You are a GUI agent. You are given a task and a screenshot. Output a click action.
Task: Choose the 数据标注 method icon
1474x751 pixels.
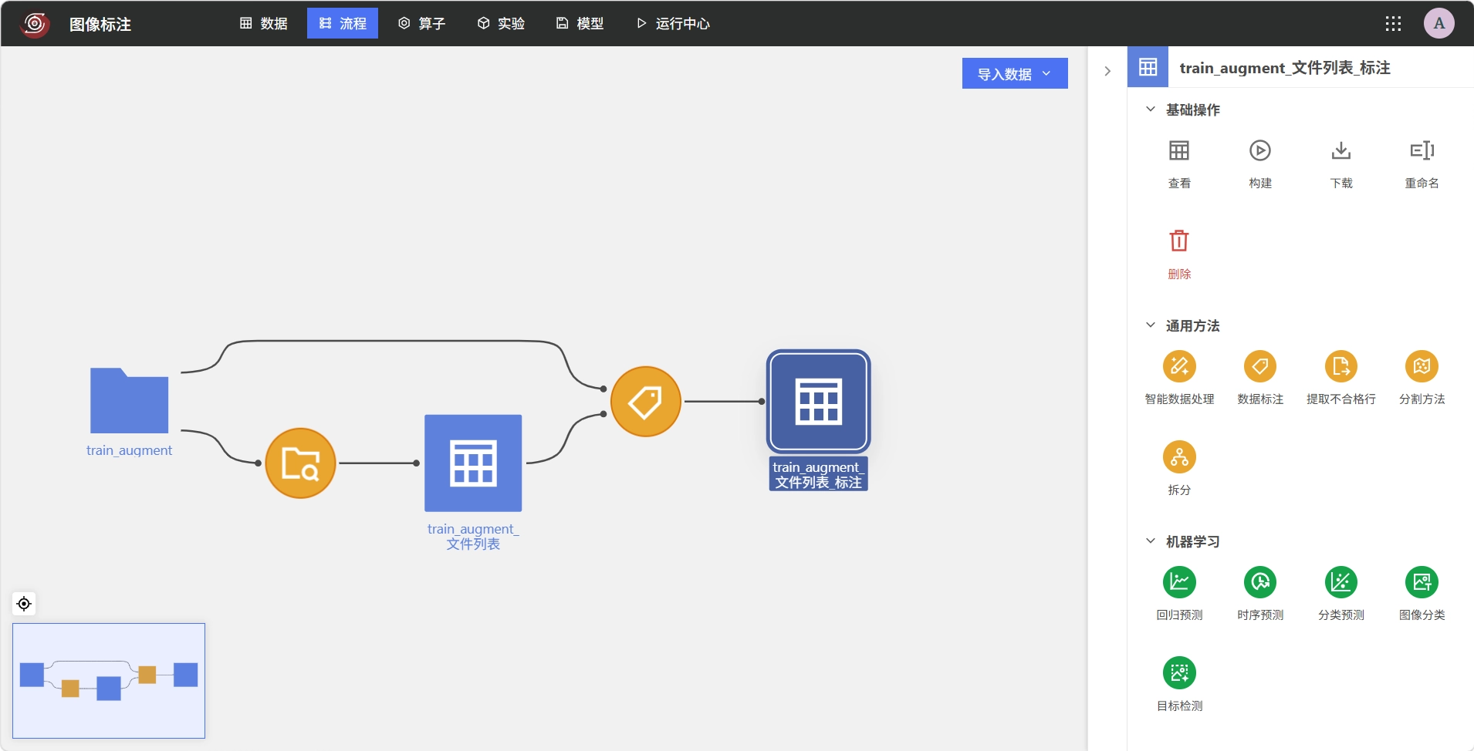point(1260,366)
